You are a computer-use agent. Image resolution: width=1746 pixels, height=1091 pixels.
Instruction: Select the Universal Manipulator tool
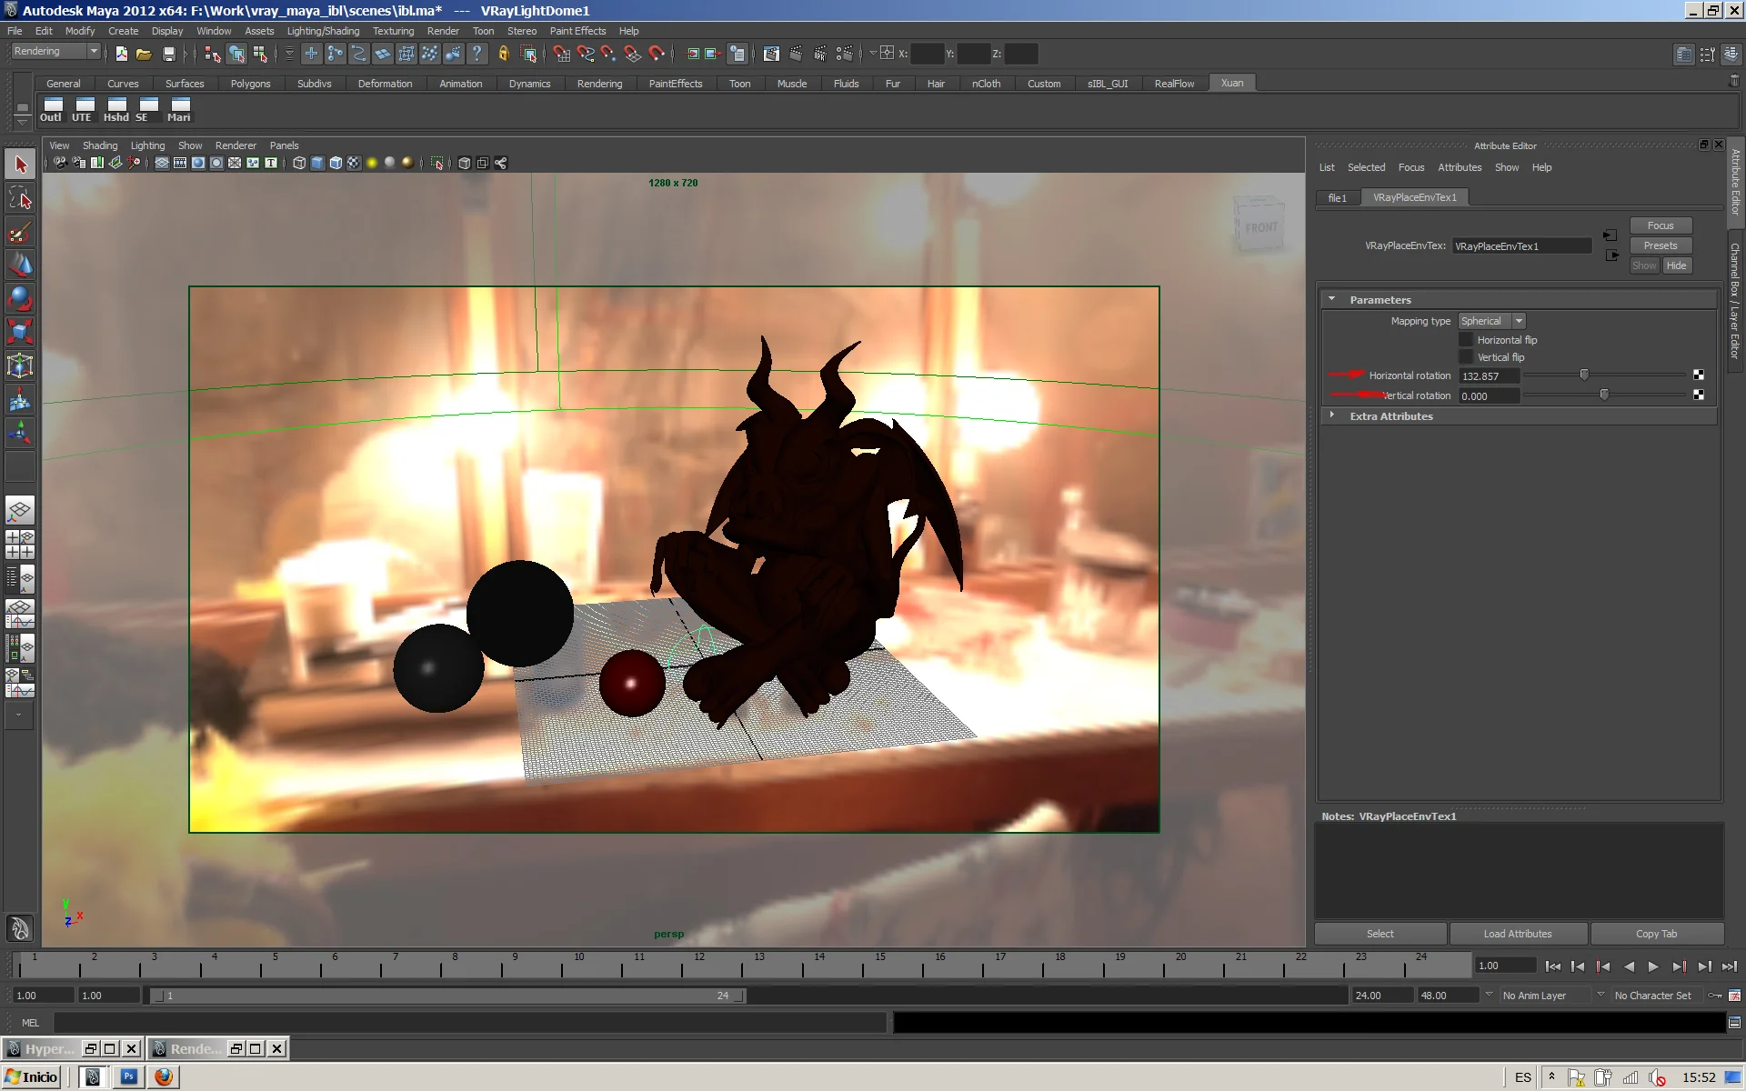[20, 365]
